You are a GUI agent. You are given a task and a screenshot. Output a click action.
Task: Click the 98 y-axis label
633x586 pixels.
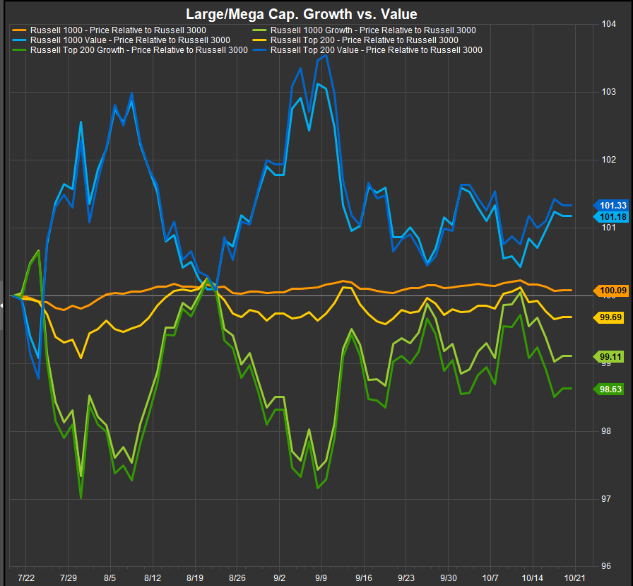coord(606,431)
